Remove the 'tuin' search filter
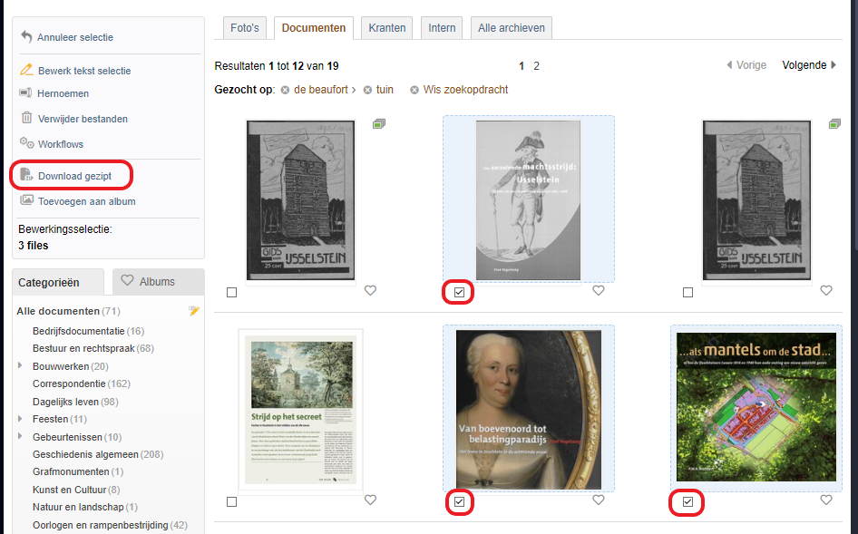The image size is (858, 534). tap(367, 90)
